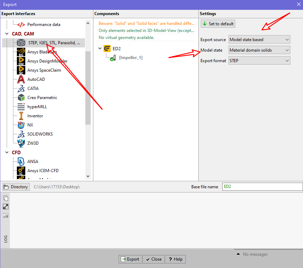The width and height of the screenshot is (303, 268).
Task: Open the Export format dropdown
Action: coord(259,61)
